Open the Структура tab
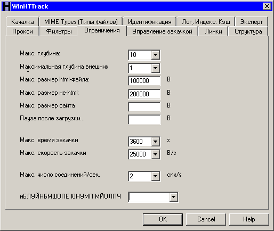The image size is (274, 231). pos(248,31)
